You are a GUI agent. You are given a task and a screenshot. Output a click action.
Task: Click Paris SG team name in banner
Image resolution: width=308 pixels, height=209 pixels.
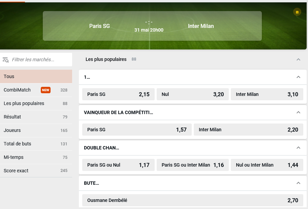(x=99, y=26)
